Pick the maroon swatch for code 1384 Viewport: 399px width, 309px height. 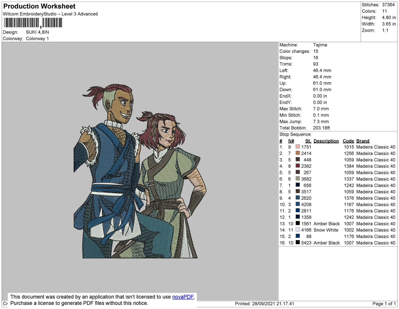(x=298, y=166)
